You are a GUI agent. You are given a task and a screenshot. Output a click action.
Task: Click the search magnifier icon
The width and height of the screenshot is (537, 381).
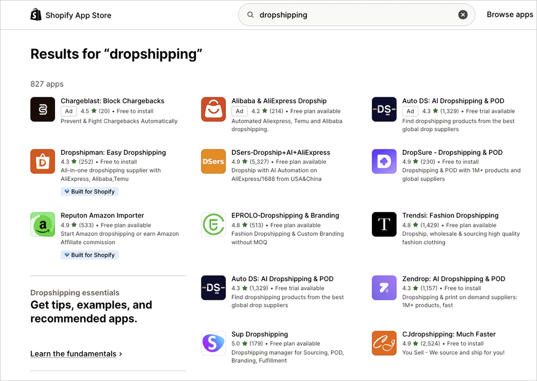pos(250,15)
